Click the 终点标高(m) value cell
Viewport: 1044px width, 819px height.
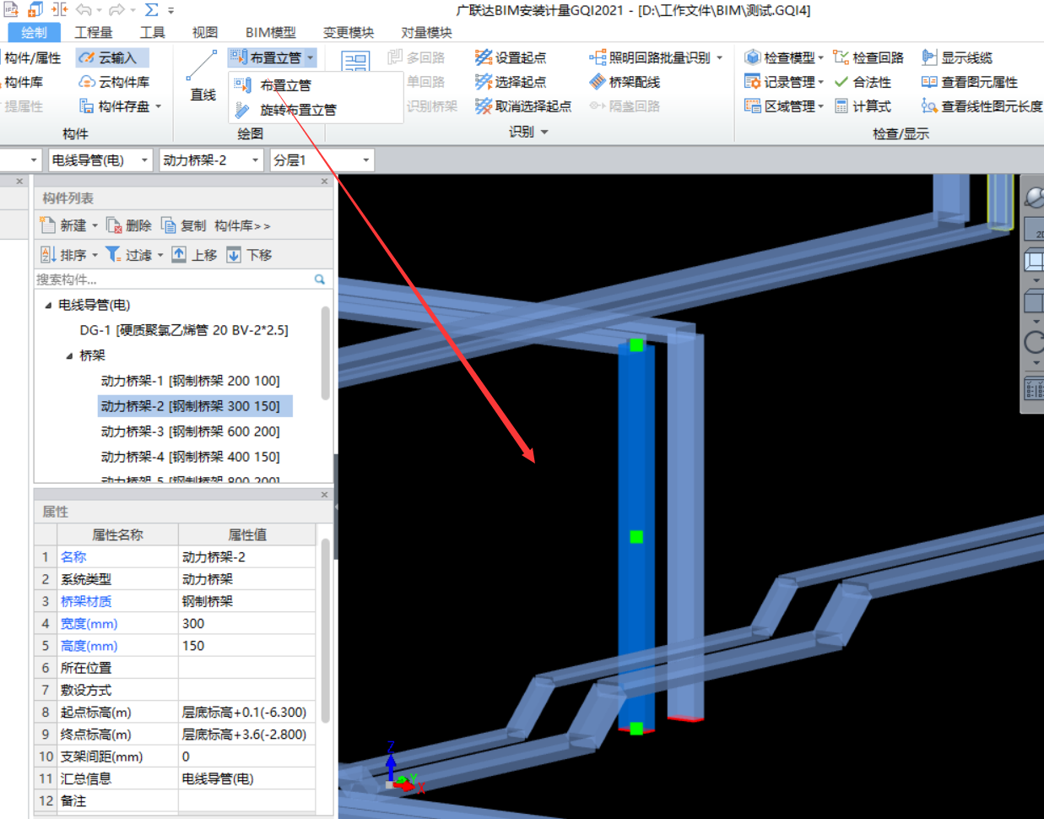247,734
